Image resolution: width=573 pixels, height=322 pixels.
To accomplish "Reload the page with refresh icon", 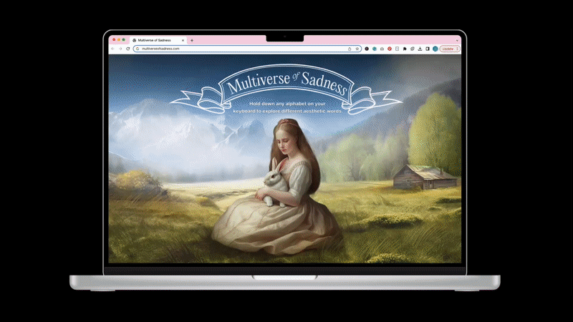I will (x=128, y=49).
